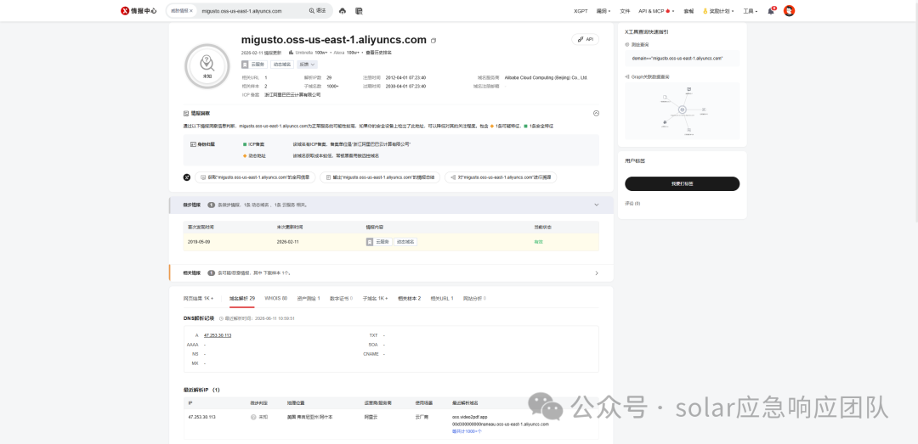918x444 pixels.
Task: Open the user avatar profile menu
Action: [x=789, y=10]
